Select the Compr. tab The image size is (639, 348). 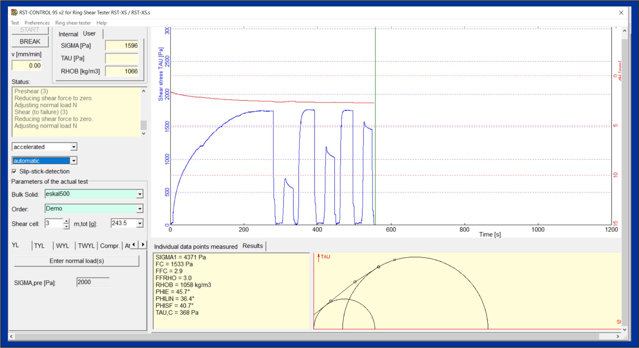pyautogui.click(x=110, y=246)
